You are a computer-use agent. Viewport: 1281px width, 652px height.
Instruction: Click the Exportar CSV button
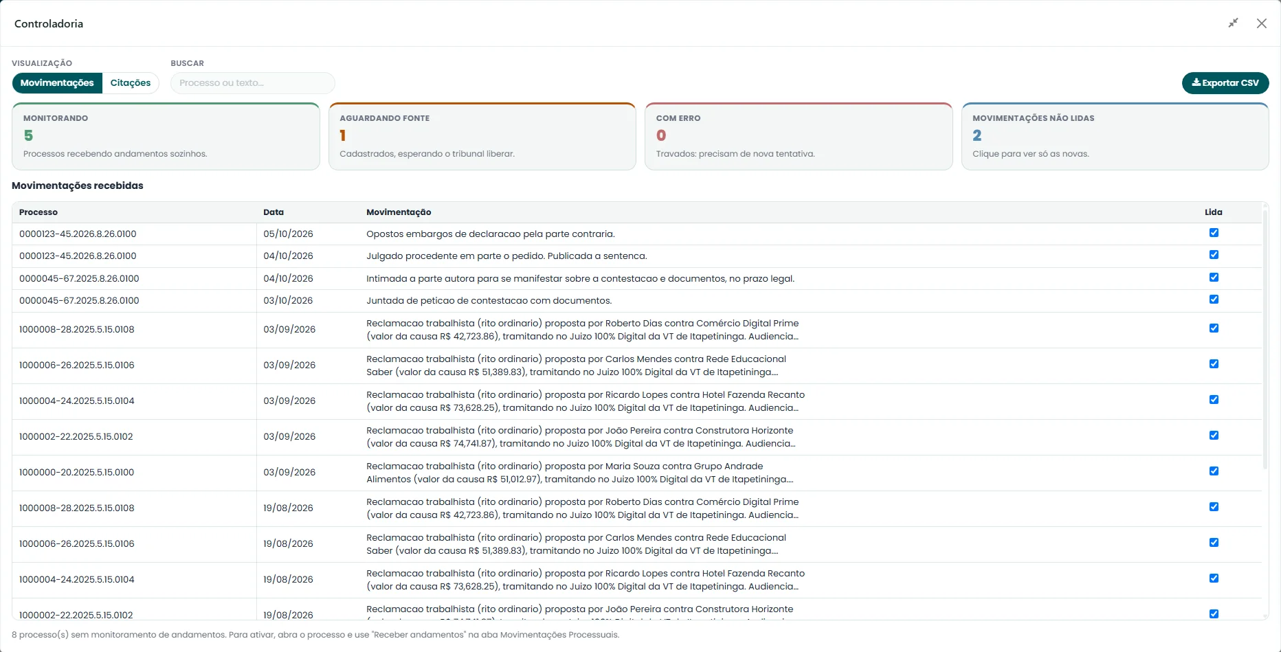[x=1225, y=83]
